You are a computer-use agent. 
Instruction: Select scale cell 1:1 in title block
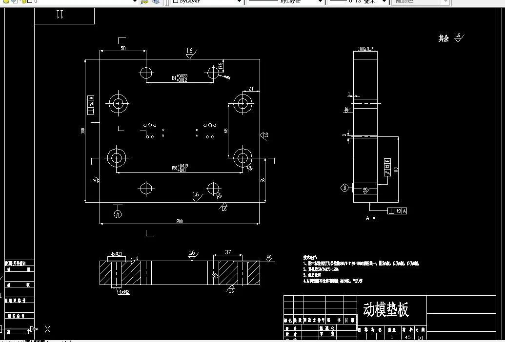(x=420, y=338)
